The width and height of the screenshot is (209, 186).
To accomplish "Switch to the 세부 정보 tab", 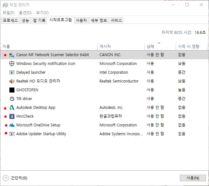I will click(x=99, y=20).
